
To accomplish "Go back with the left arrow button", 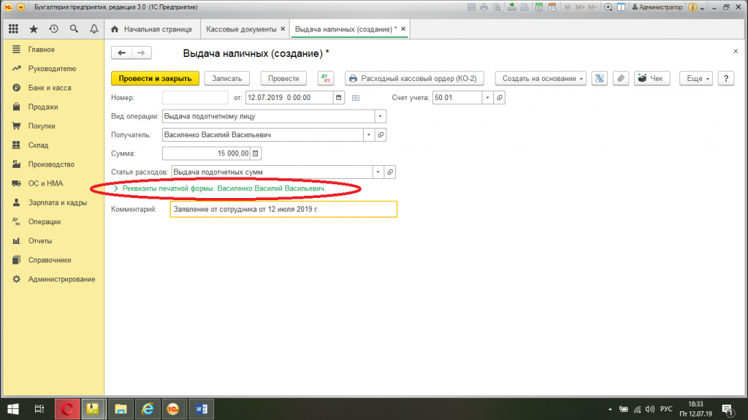I will pos(122,53).
